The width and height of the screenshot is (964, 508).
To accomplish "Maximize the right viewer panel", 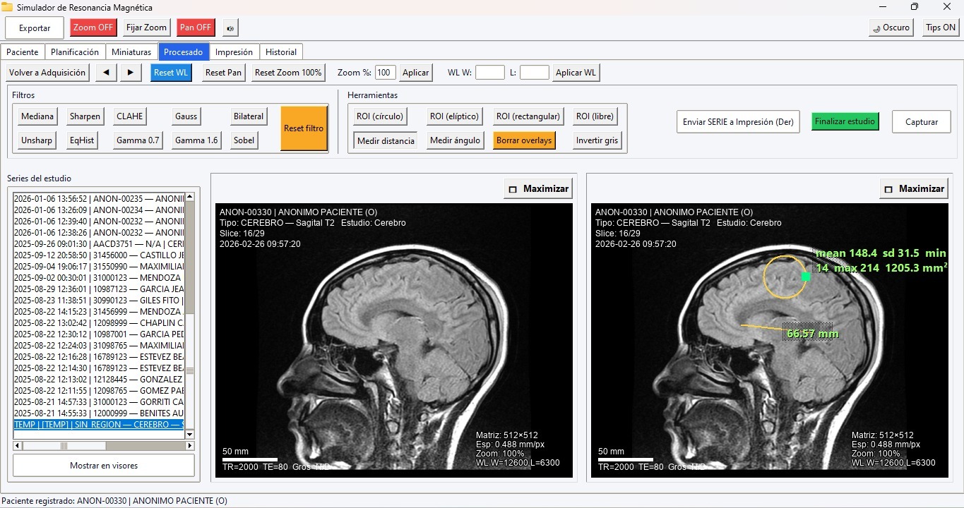I will 914,188.
